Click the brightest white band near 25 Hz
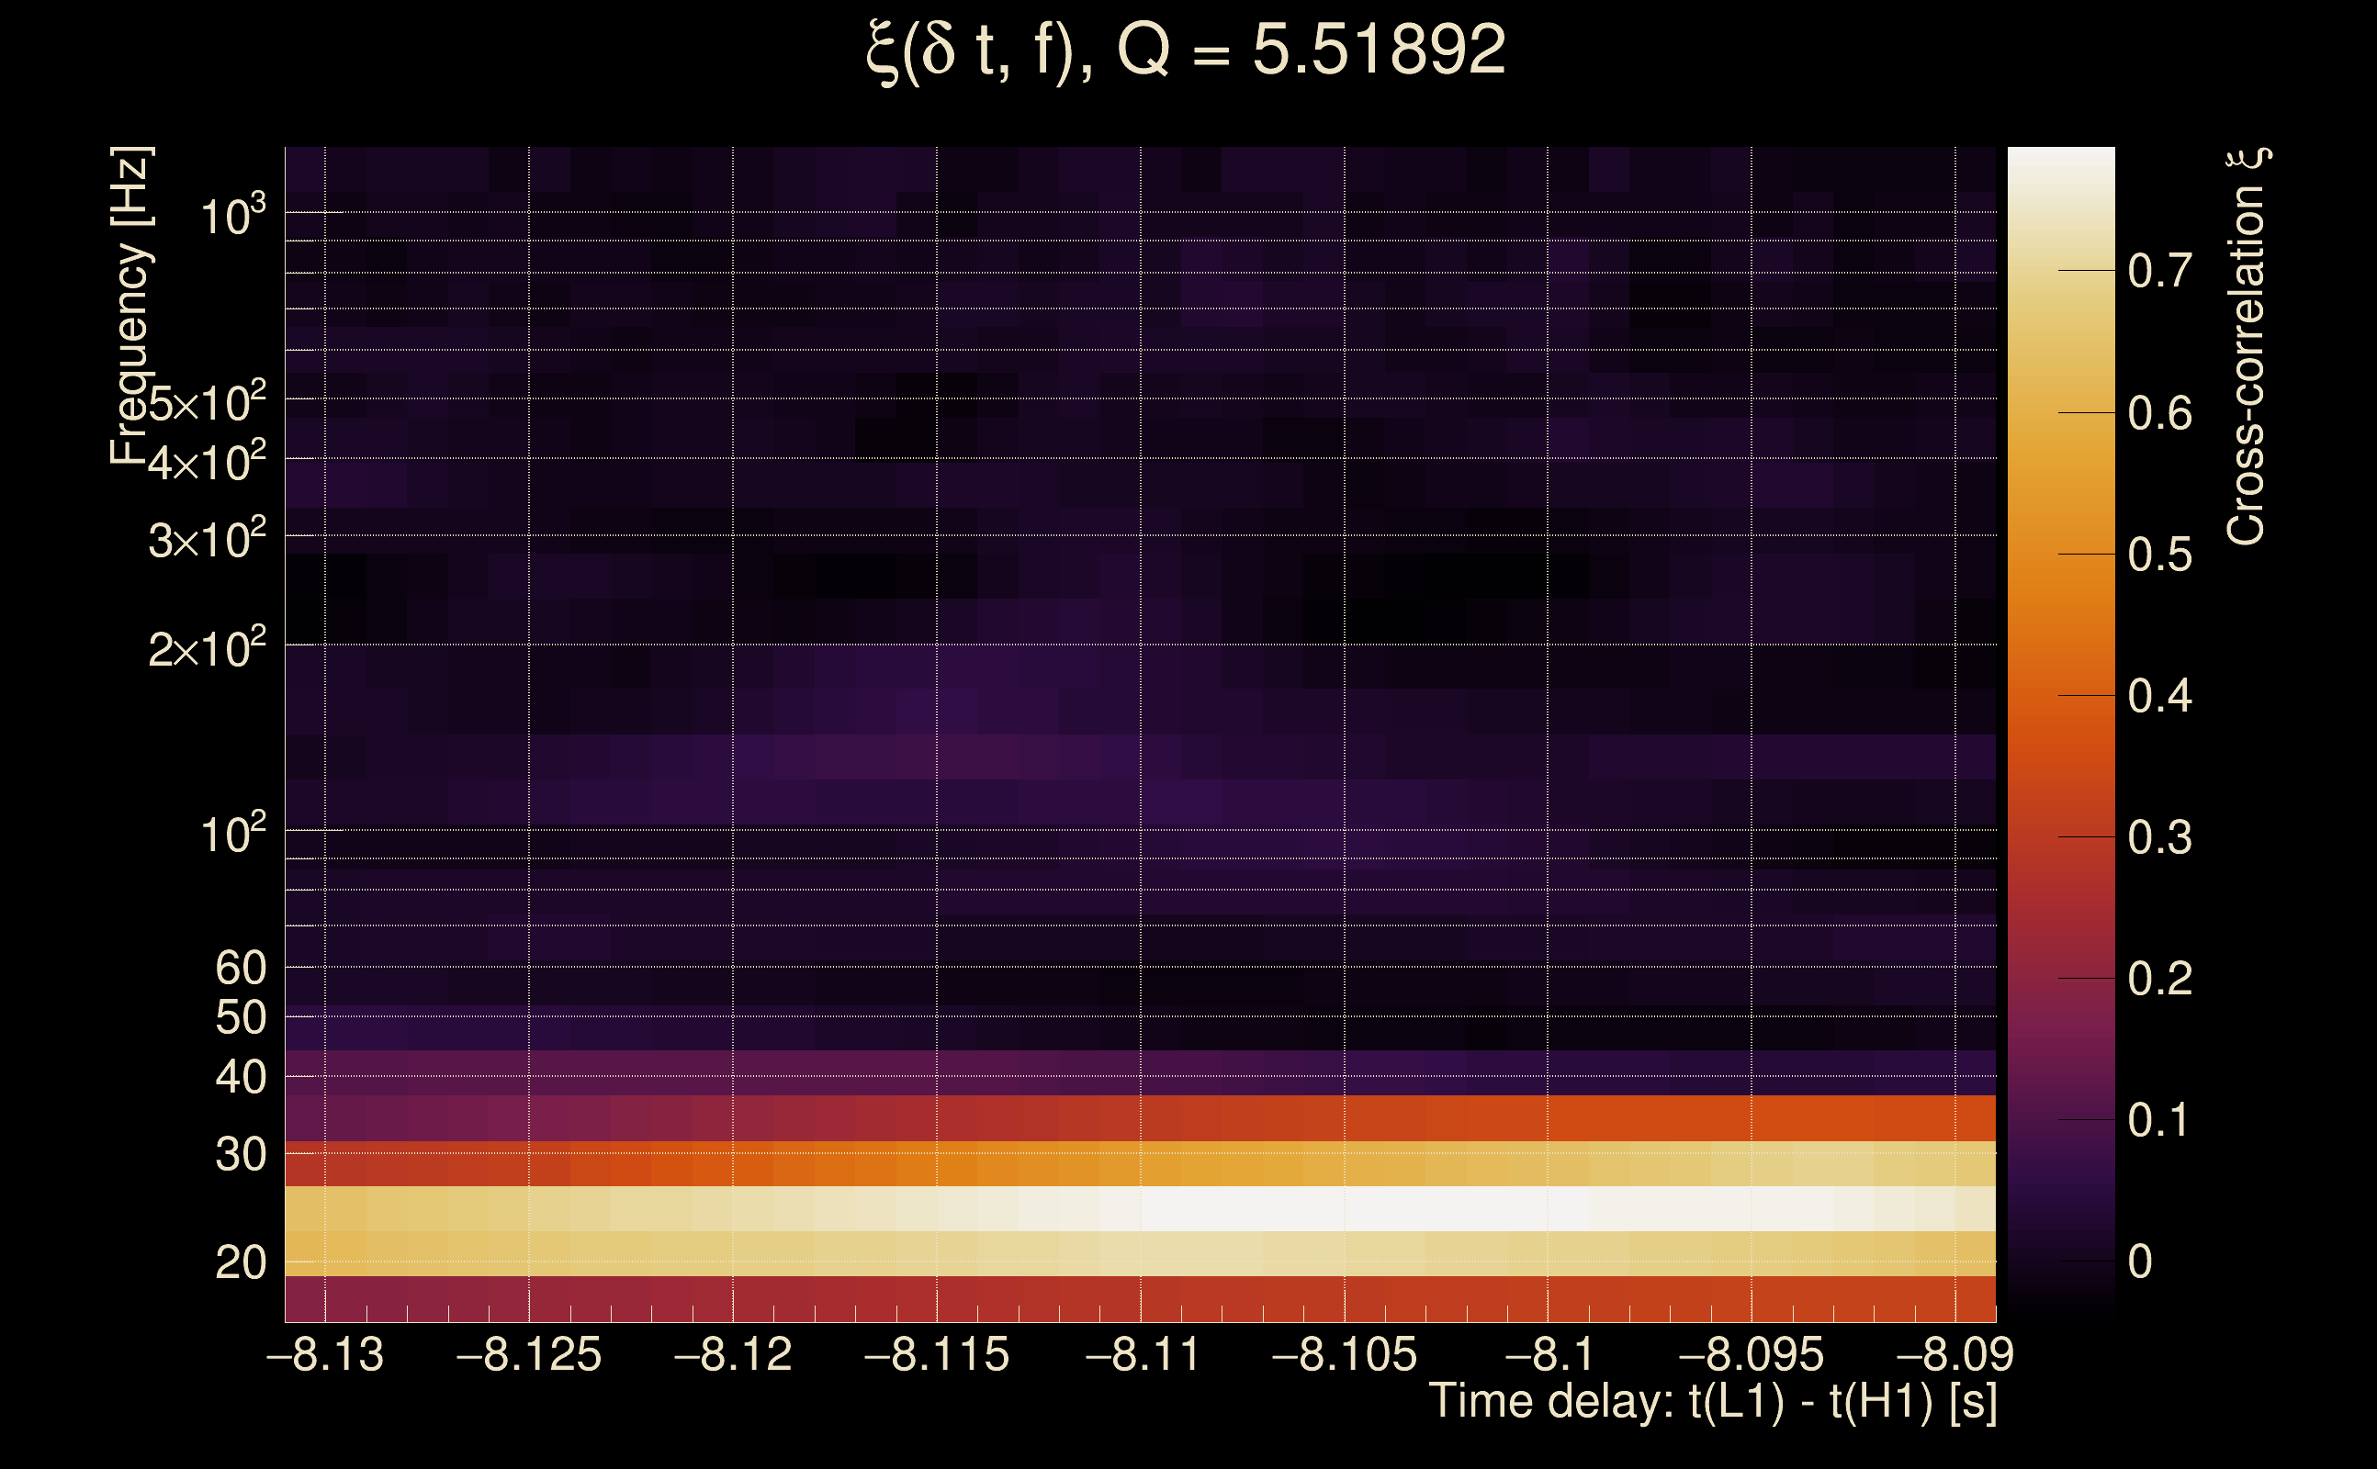The width and height of the screenshot is (2377, 1469). pyautogui.click(x=1341, y=1208)
